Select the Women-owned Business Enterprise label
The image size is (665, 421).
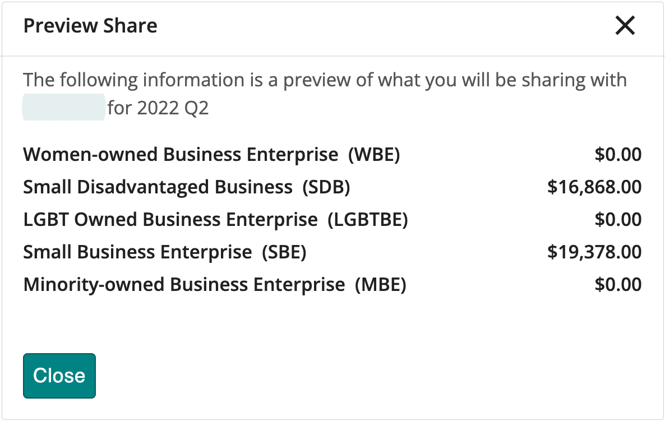[181, 154]
